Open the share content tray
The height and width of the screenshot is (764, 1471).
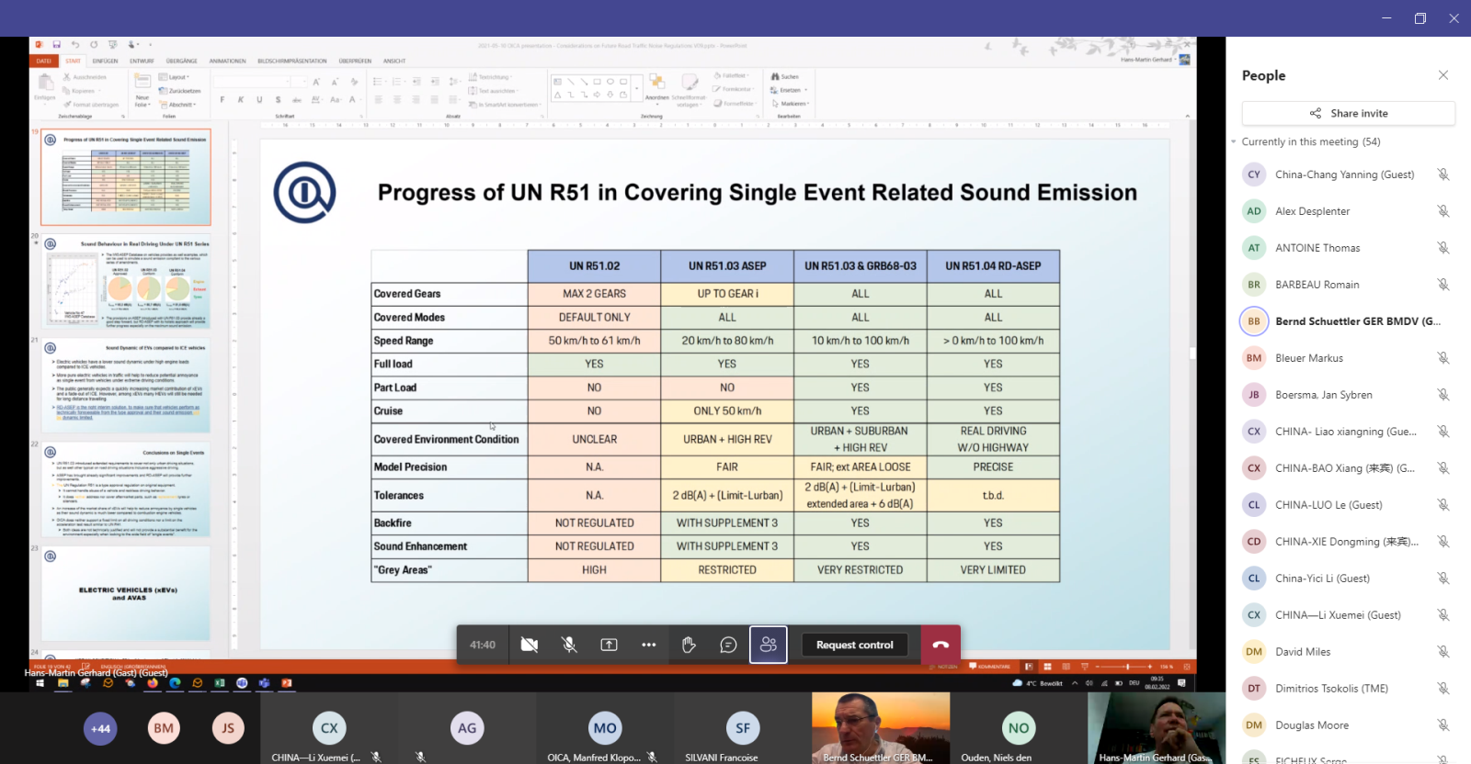[609, 645]
